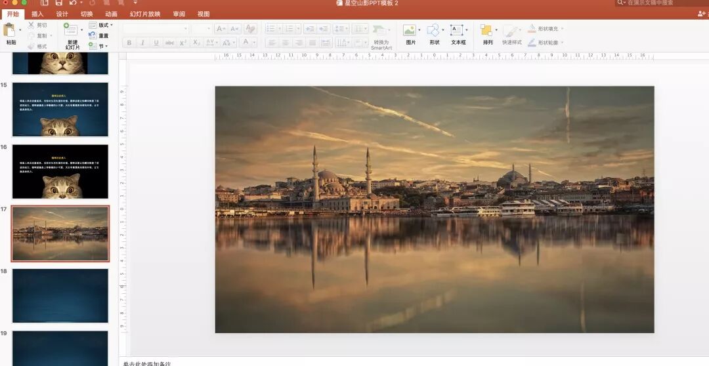Viewport: 709px width, 366px height.
Task: Switch to the 插入 tab
Action: (x=37, y=14)
